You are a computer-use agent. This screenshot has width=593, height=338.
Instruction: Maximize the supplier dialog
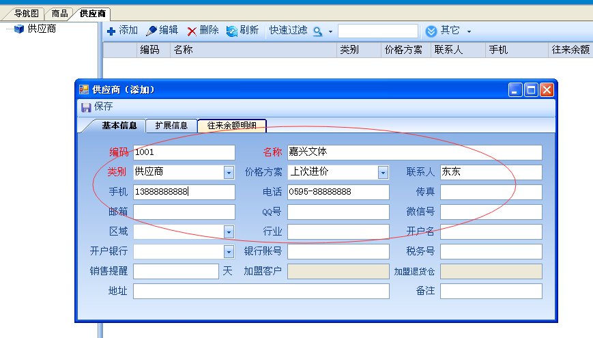[531, 90]
